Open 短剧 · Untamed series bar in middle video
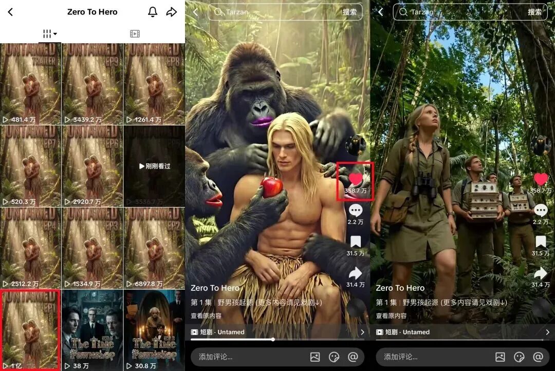This screenshot has width=555, height=371. (278, 332)
